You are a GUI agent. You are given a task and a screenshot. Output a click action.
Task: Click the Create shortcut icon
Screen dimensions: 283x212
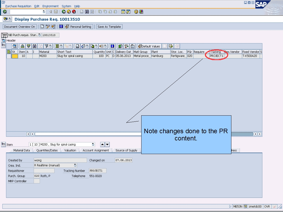click(x=128, y=12)
